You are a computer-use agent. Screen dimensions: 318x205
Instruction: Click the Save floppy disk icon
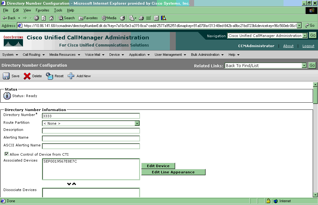pos(6,76)
